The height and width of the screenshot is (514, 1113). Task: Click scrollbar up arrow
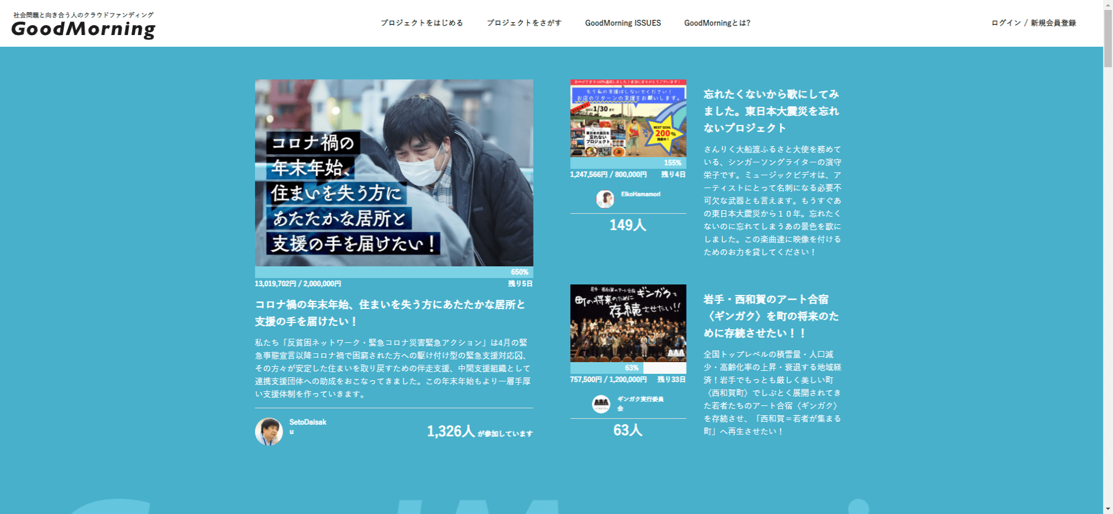pos(1108,5)
